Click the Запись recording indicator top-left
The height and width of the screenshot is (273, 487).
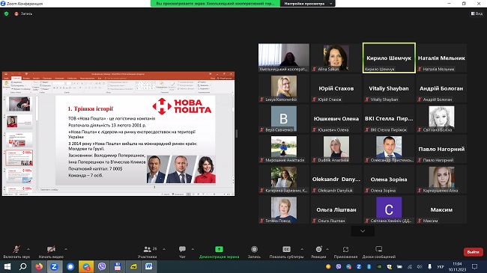click(23, 13)
